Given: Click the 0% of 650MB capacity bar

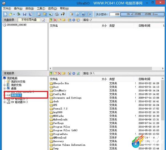Looking at the screenshot, I should pyautogui.click(x=142, y=14).
